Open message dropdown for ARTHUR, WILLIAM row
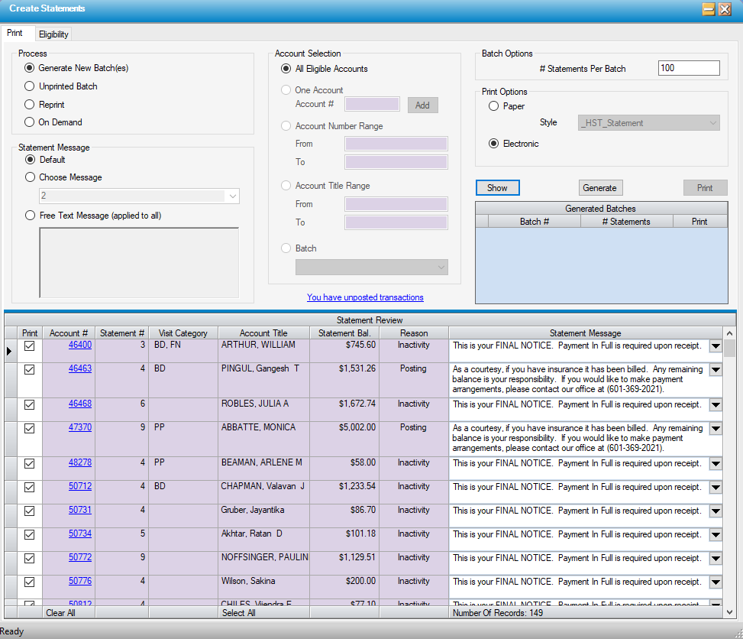Viewport: 743px width, 639px height. click(x=716, y=346)
